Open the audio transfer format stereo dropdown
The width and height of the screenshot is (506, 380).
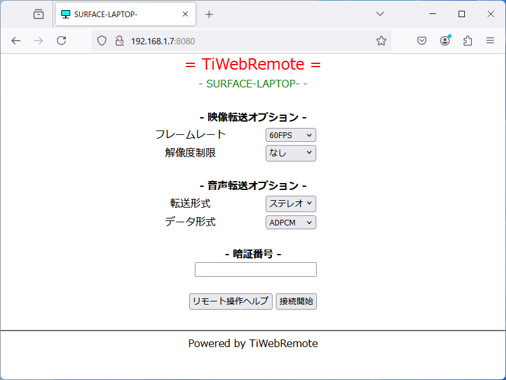pyautogui.click(x=290, y=203)
